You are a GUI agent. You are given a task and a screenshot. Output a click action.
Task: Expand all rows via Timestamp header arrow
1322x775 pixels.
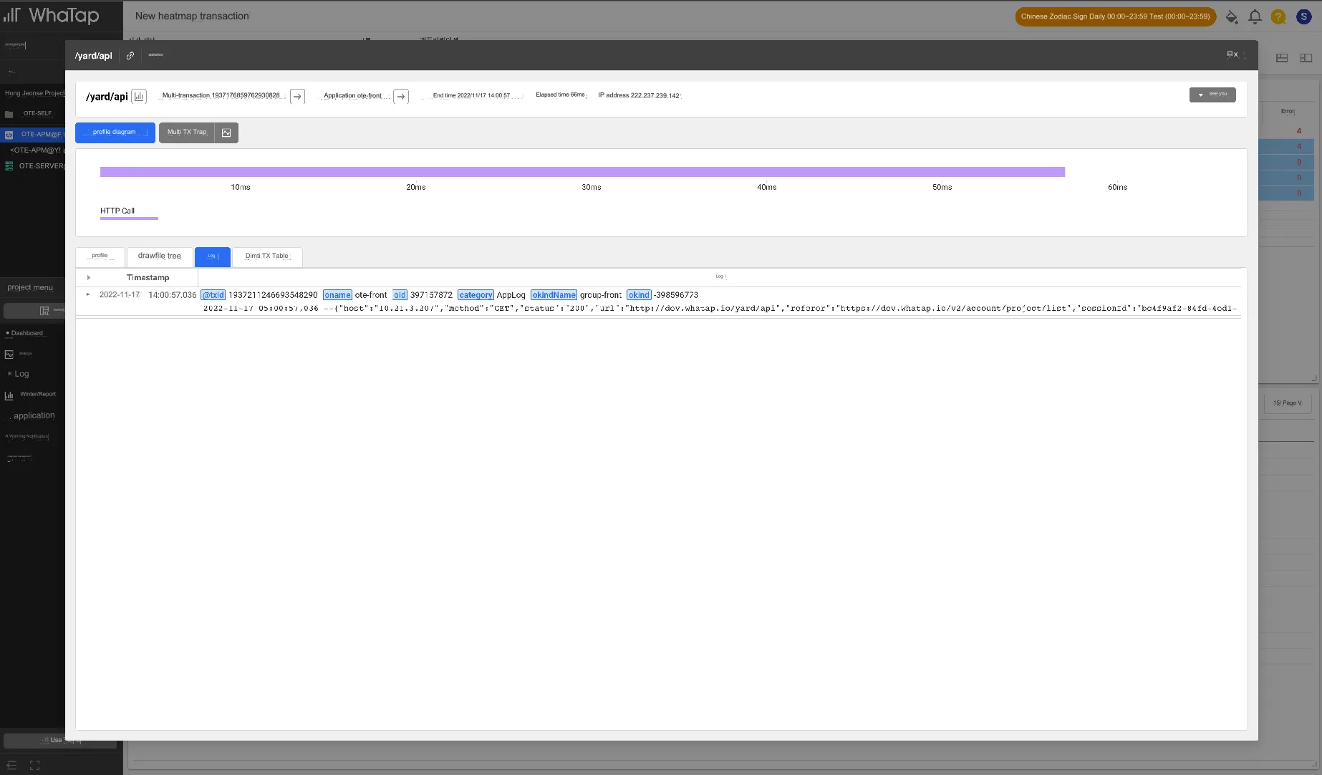coord(88,278)
